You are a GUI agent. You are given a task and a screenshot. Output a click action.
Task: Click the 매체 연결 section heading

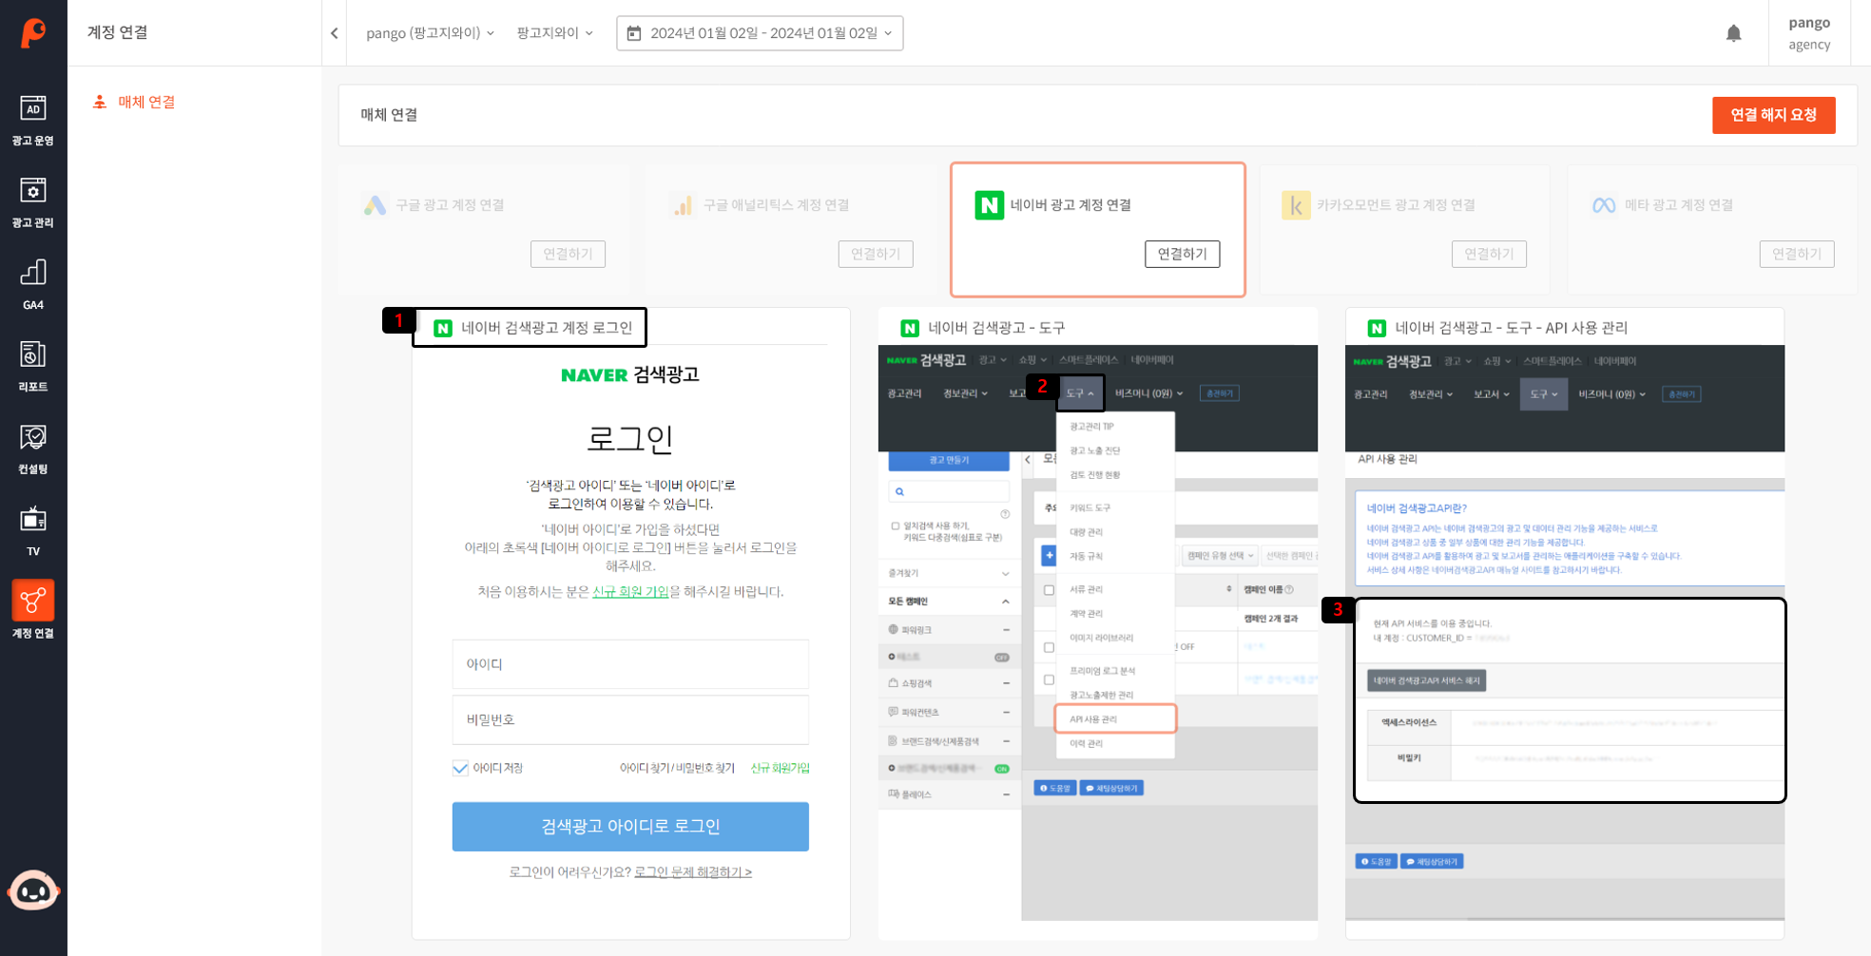tap(389, 115)
